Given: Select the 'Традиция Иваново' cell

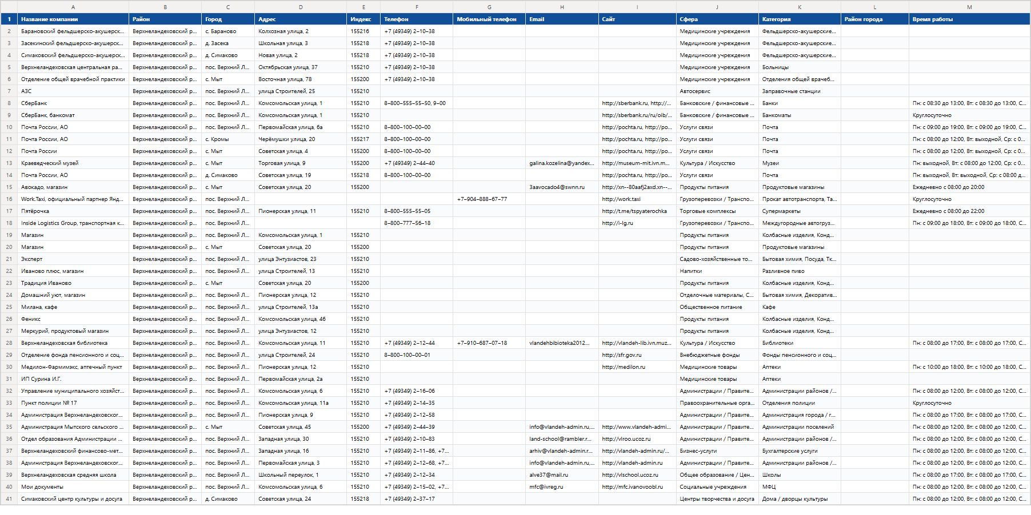Looking at the screenshot, I should point(73,283).
